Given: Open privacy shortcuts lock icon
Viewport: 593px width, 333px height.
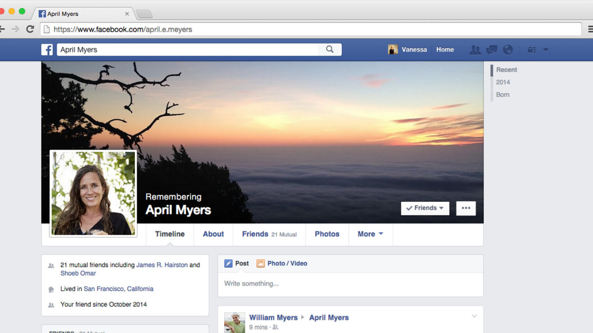Looking at the screenshot, I should [532, 50].
